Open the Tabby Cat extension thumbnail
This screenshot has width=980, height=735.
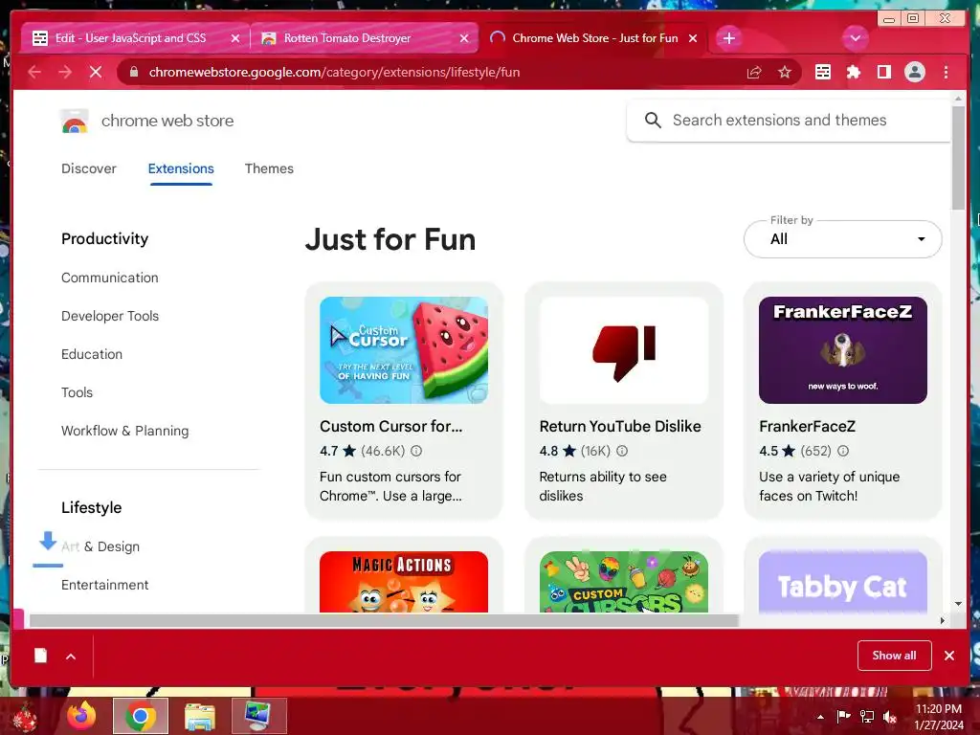tap(842, 582)
